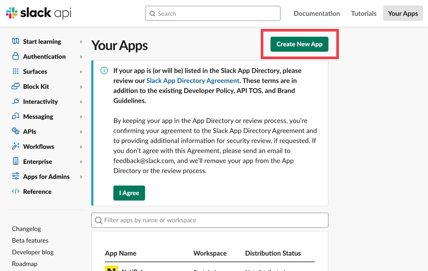
Task: Open the Roadmap link
Action: pos(25,264)
